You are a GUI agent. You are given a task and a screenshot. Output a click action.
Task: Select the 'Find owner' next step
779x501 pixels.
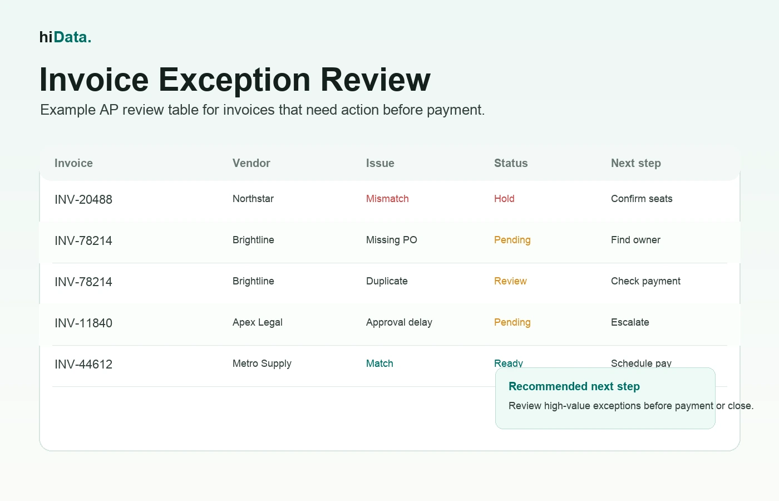635,240
